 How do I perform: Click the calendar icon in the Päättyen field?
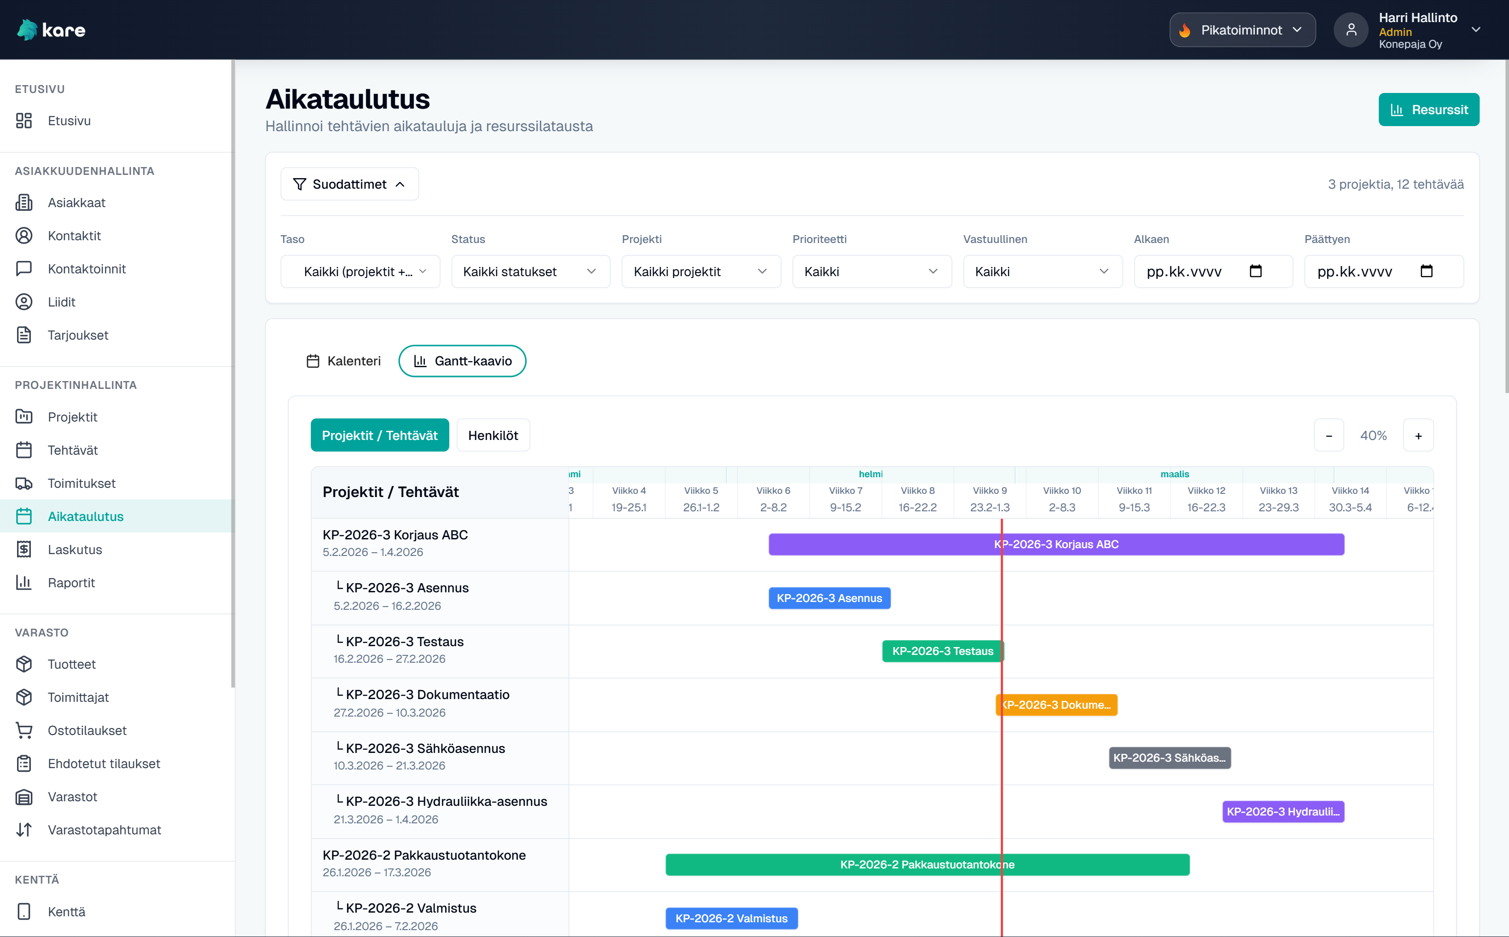point(1426,272)
